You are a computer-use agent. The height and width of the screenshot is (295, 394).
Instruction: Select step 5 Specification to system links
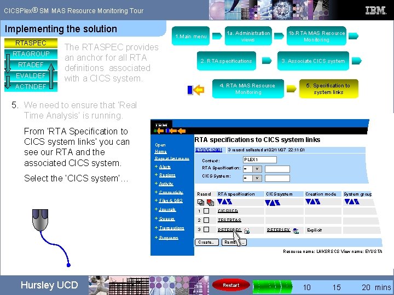[x=328, y=89]
